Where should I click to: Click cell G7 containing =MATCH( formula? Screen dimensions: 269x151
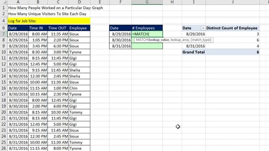click(147, 34)
